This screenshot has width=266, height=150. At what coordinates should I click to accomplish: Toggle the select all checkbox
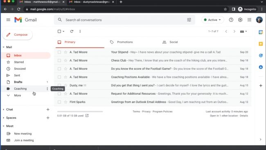pos(59,31)
